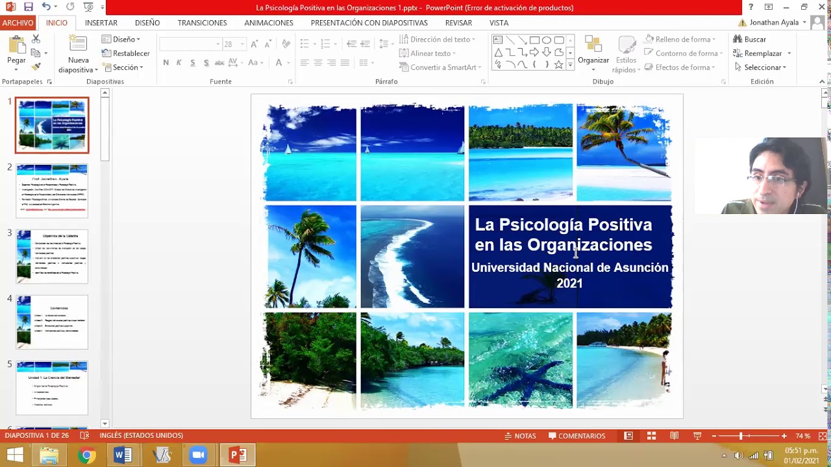Viewport: 831px width, 467px height.
Task: Toggle the NOTAS pane in status bar
Action: coord(520,436)
